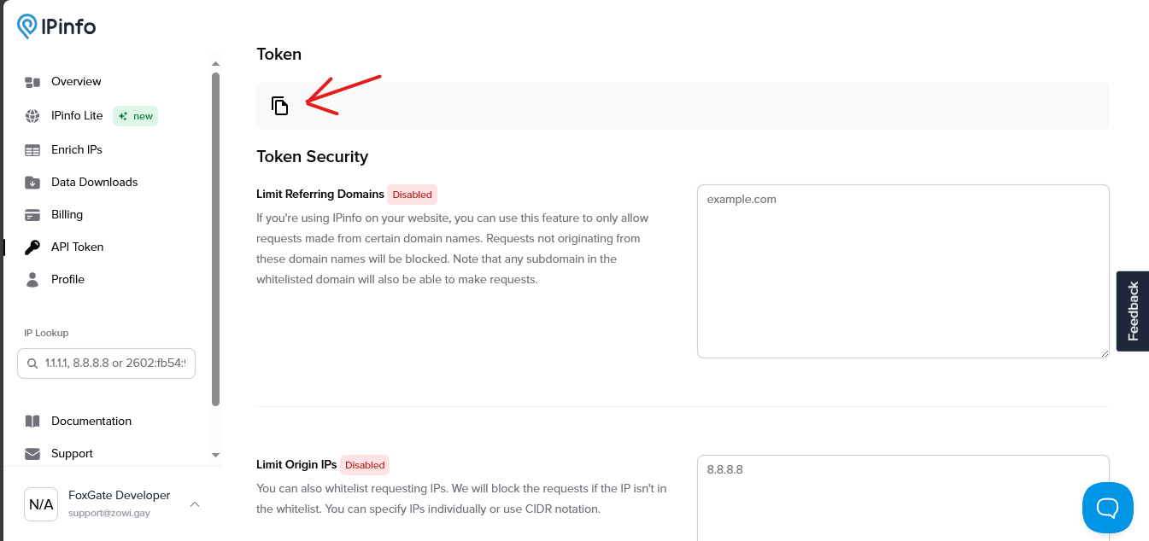1149x541 pixels.
Task: Click the Limit Origin IPs textarea
Action: 903,498
